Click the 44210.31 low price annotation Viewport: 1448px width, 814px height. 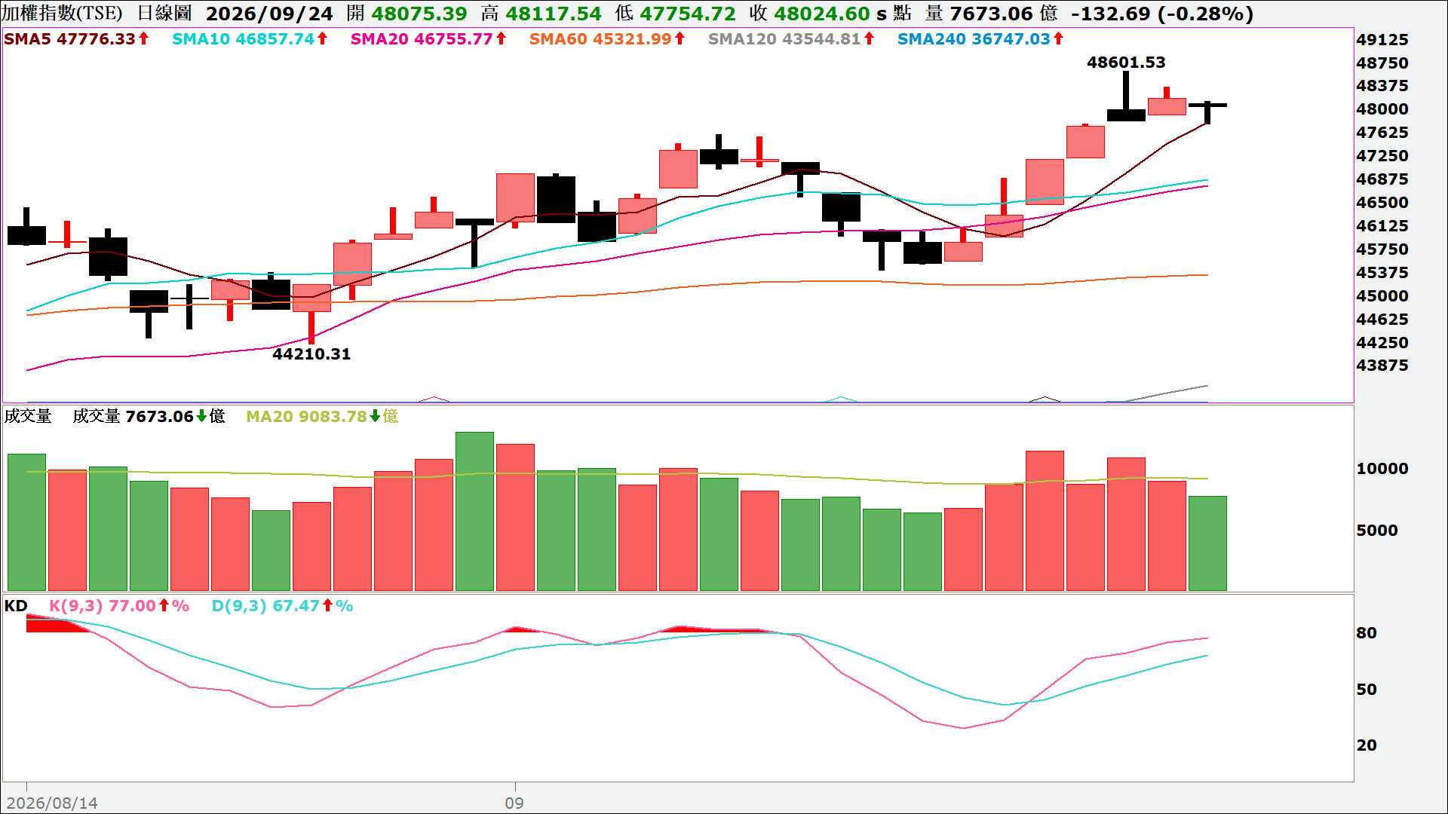pos(311,354)
